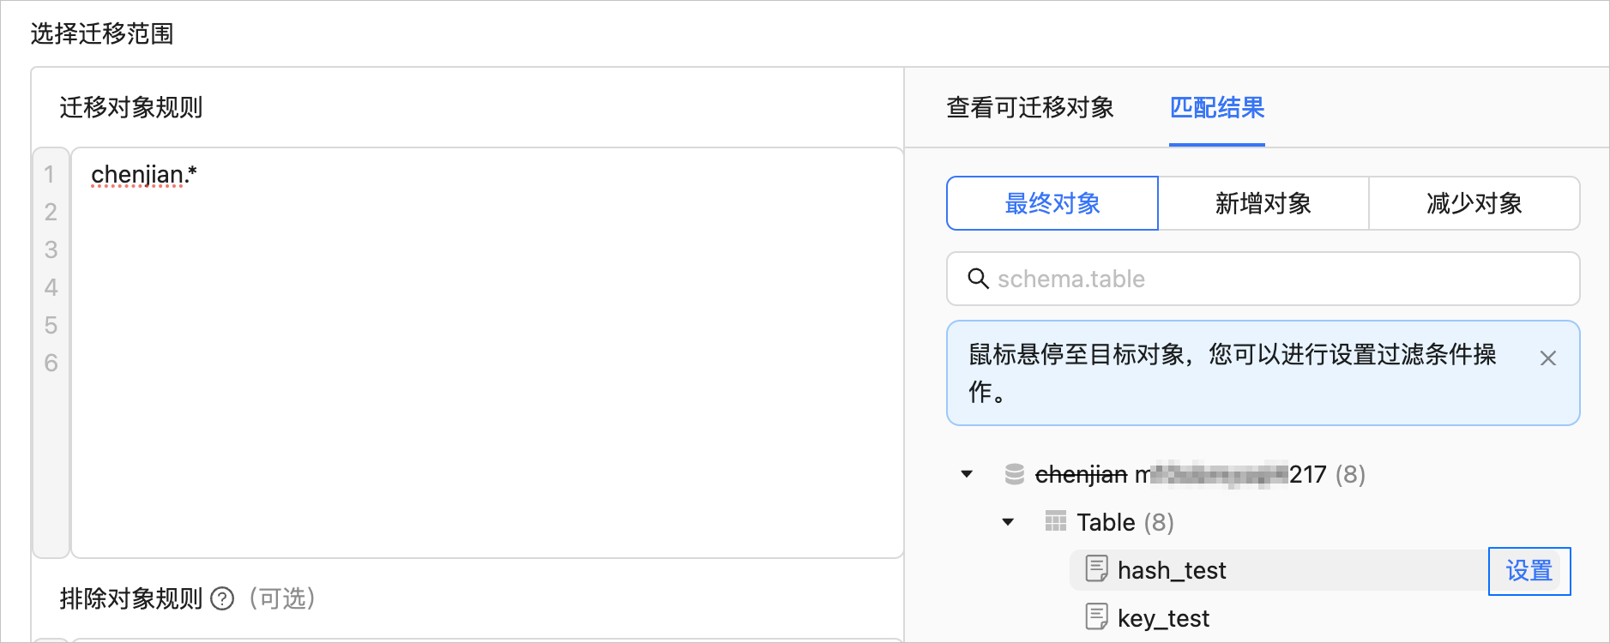Click the hash_test table document icon
Image resolution: width=1610 pixels, height=643 pixels.
click(1097, 569)
